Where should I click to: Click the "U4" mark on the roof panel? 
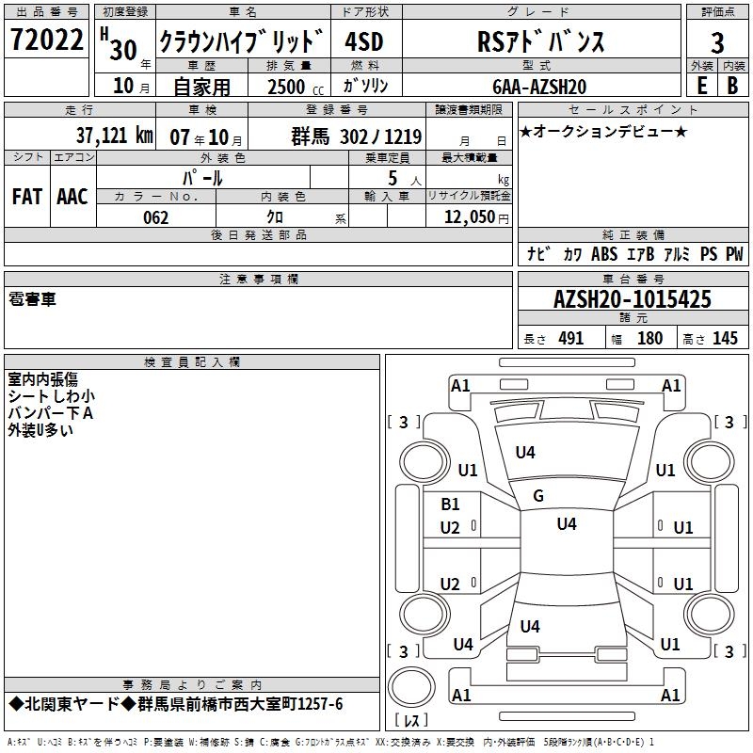pos(567,523)
